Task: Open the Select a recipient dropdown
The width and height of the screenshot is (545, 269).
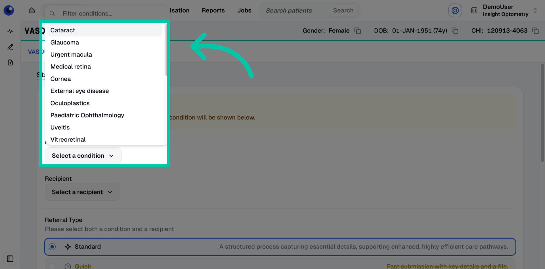Action: (x=82, y=192)
